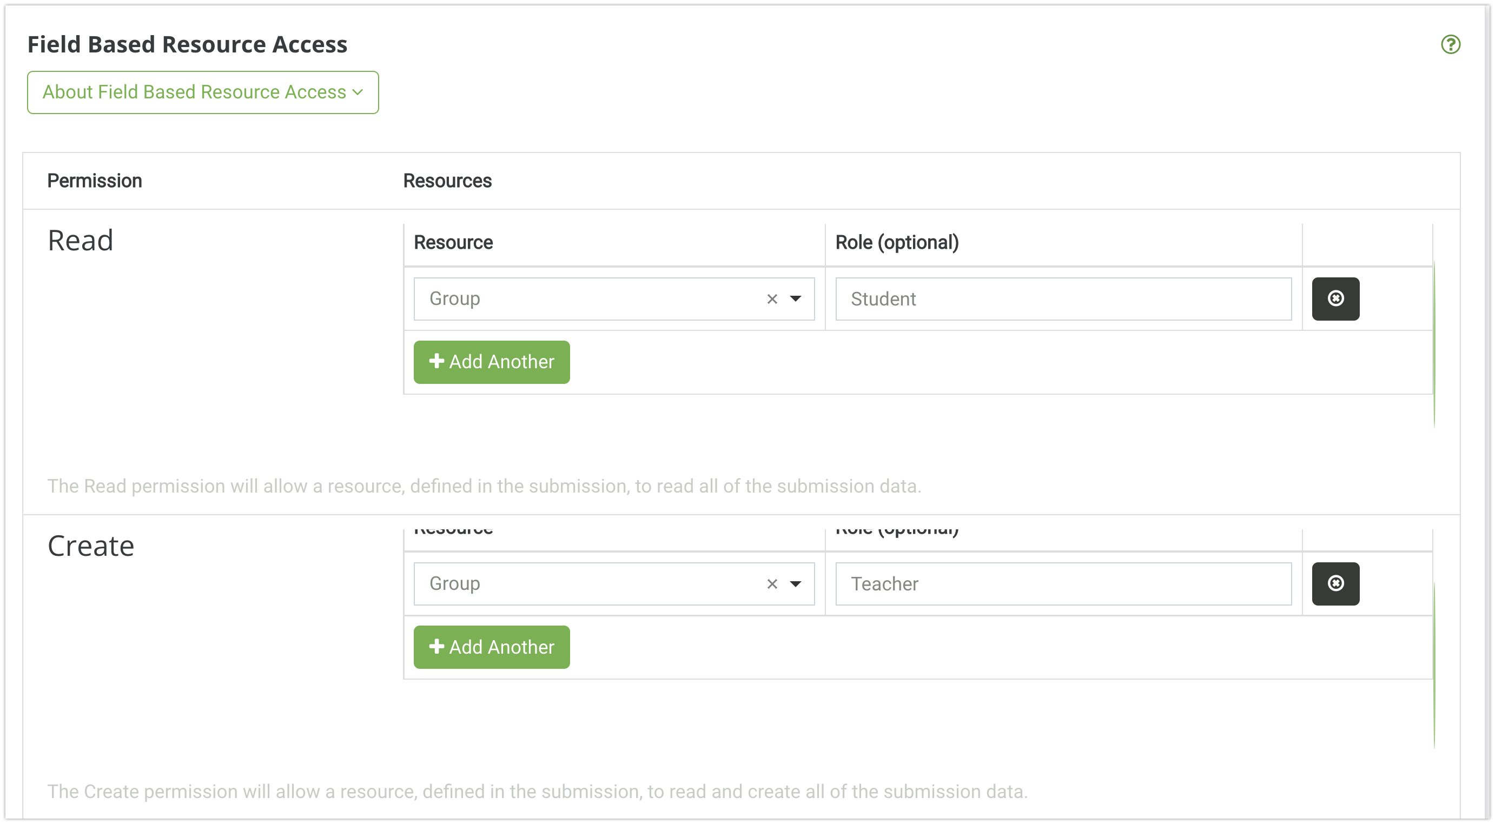This screenshot has height=824, width=1495.
Task: Click the Field Based Resource Access title
Action: coord(188,45)
